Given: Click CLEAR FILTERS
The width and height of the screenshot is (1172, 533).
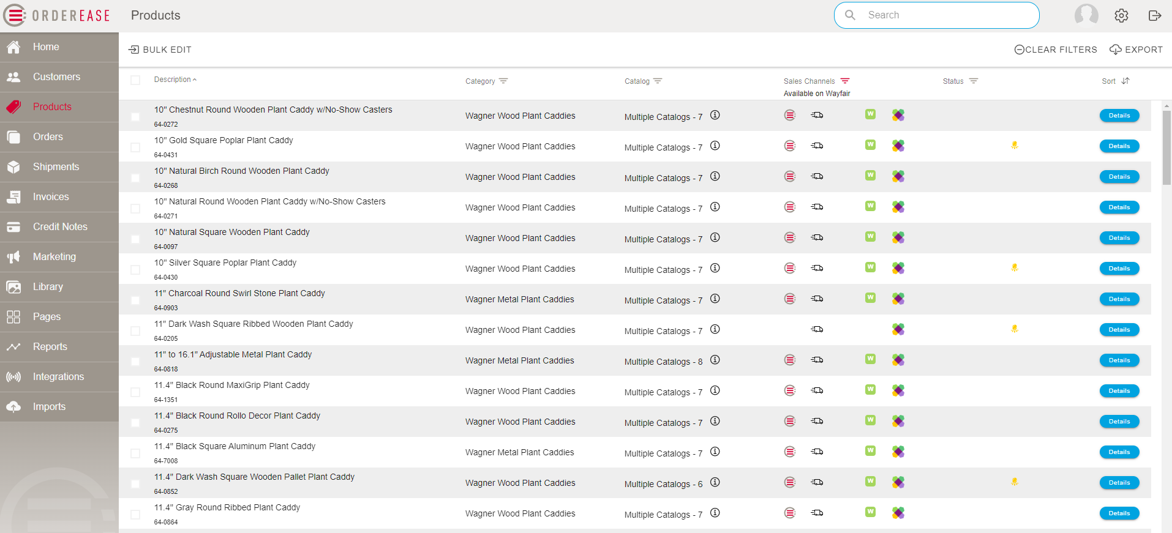Looking at the screenshot, I should pos(1056,50).
